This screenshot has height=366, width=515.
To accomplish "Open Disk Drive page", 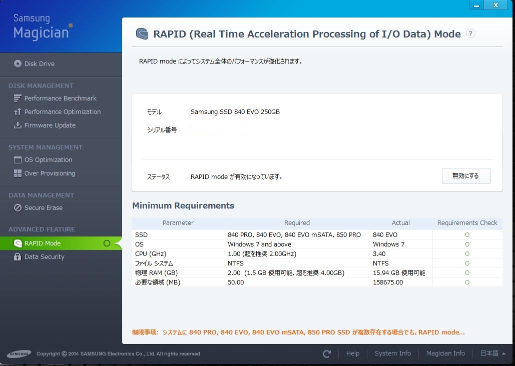I will [40, 63].
